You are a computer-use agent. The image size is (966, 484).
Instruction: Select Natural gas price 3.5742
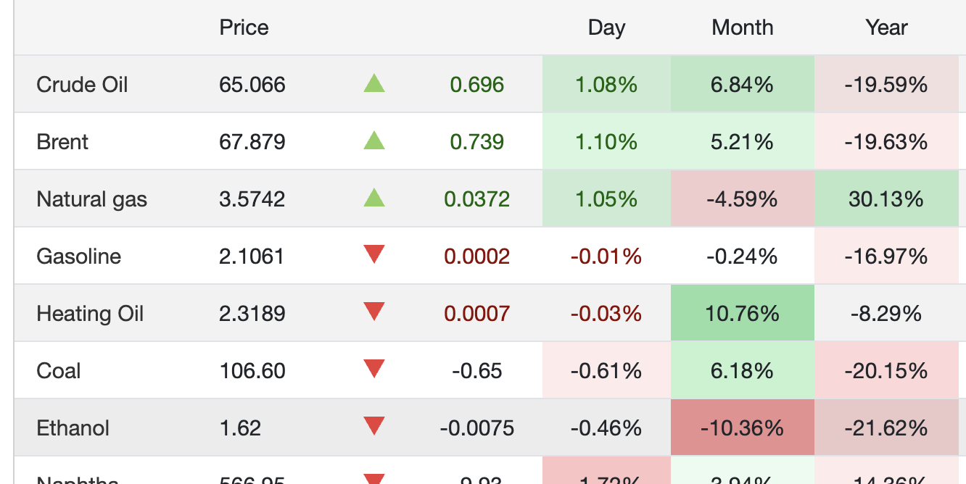coord(252,199)
